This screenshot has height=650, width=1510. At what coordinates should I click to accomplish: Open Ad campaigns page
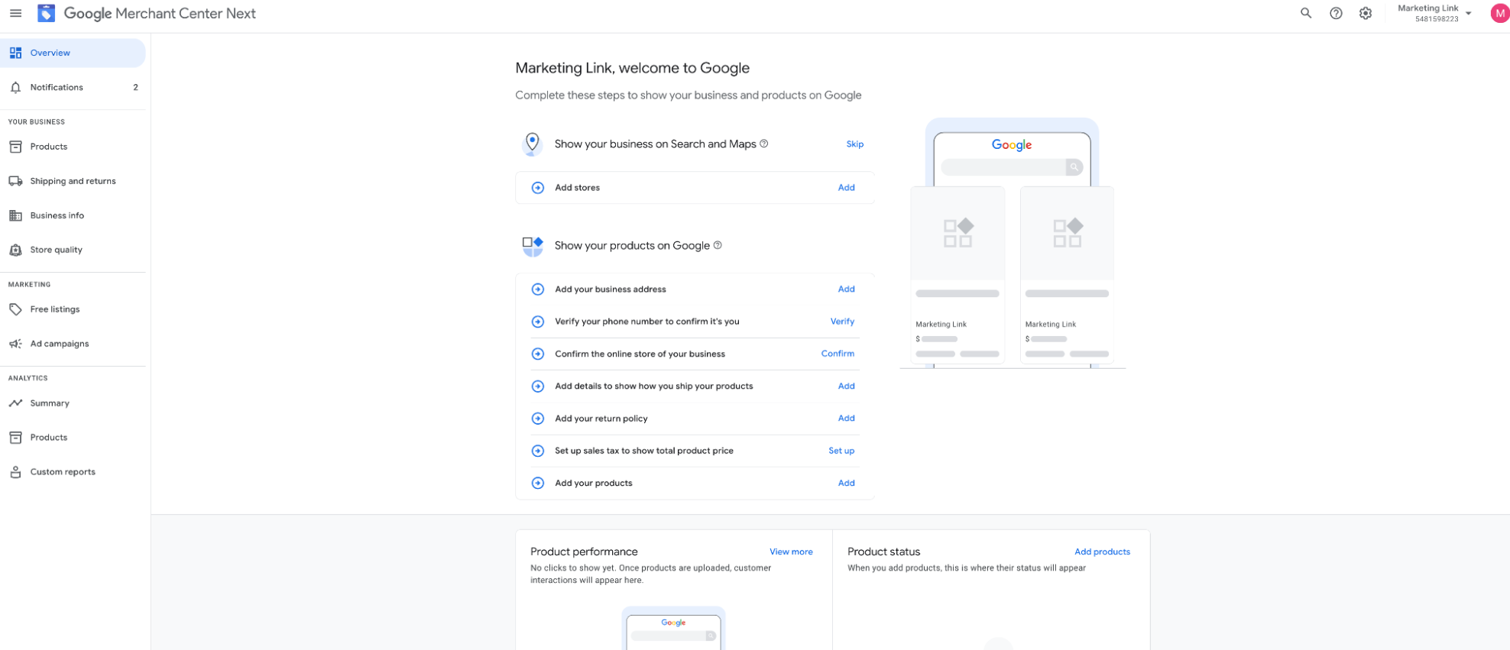click(73, 344)
